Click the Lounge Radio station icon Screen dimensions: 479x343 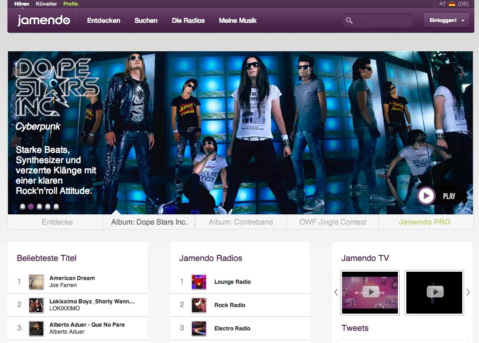click(x=199, y=281)
